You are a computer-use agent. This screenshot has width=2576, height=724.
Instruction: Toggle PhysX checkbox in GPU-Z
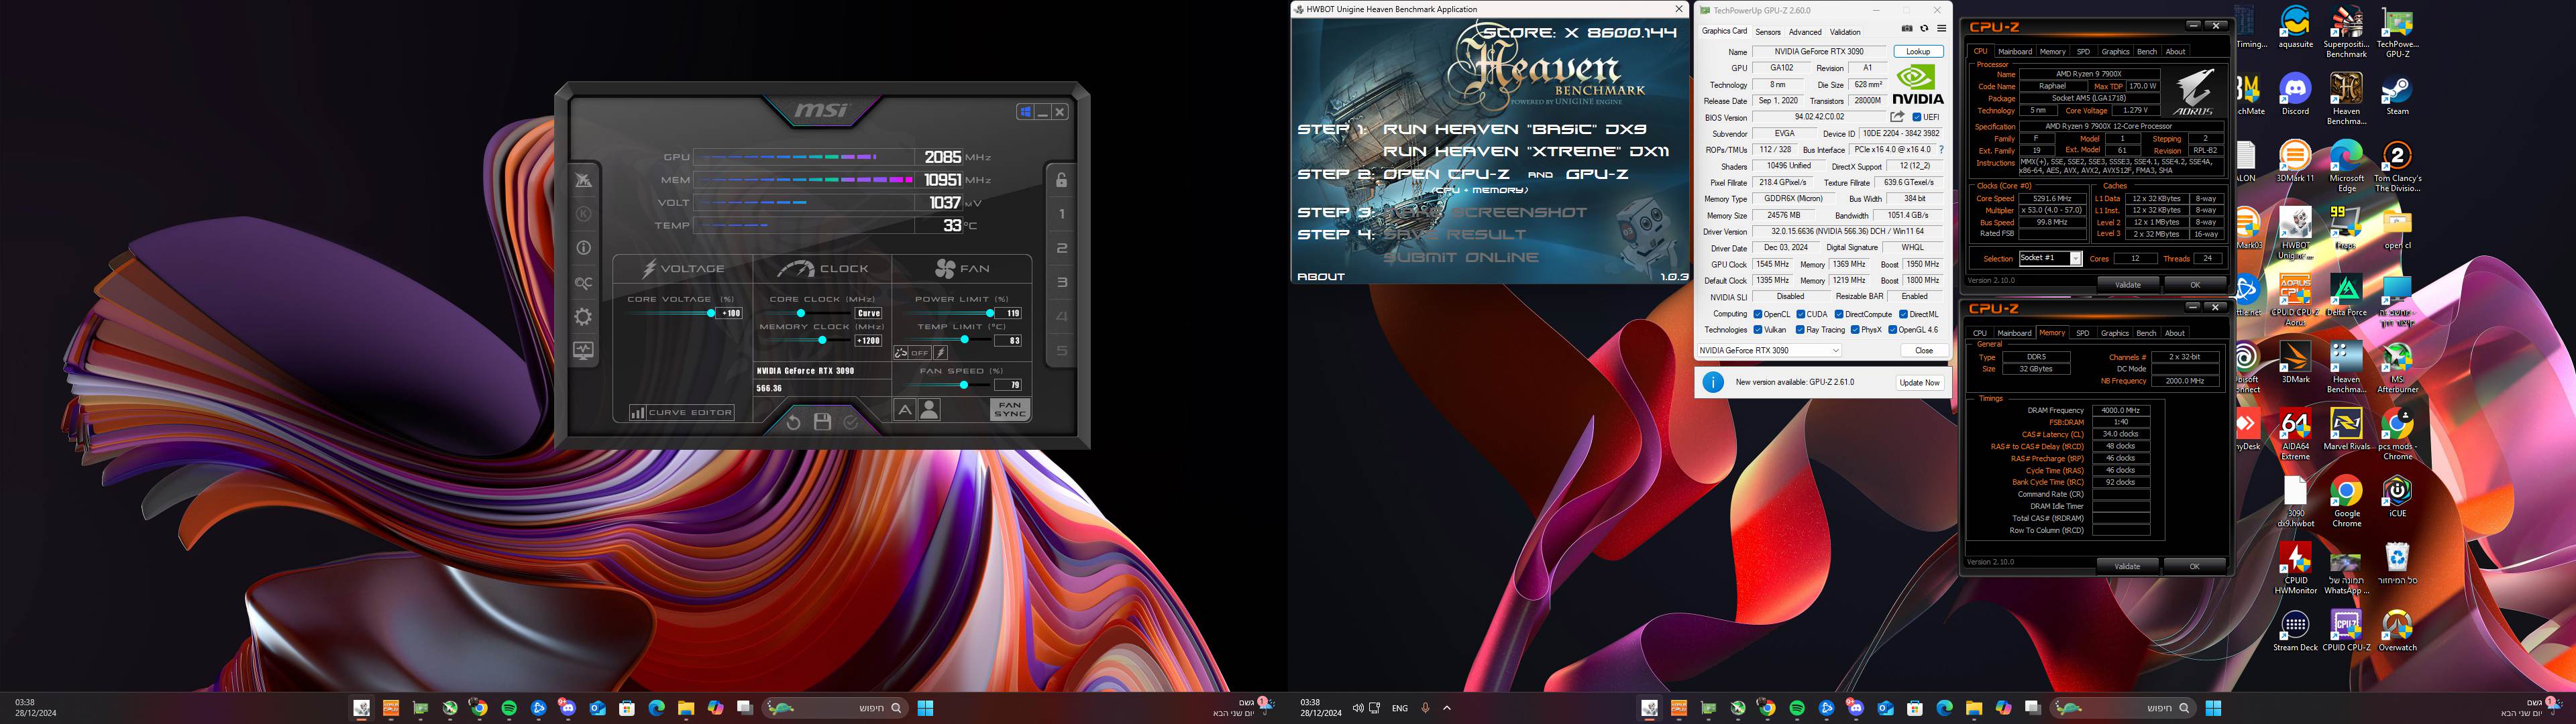[x=1854, y=330]
